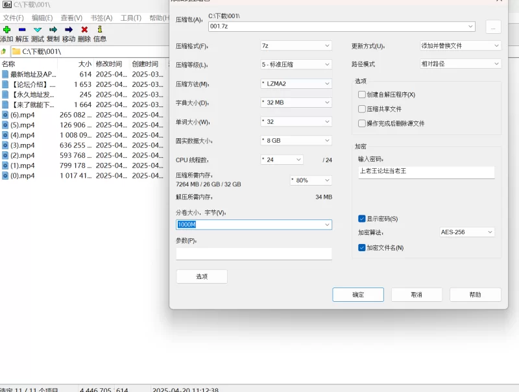
Task: Select the video icon of (4).mp4
Action: pyautogui.click(x=5, y=135)
